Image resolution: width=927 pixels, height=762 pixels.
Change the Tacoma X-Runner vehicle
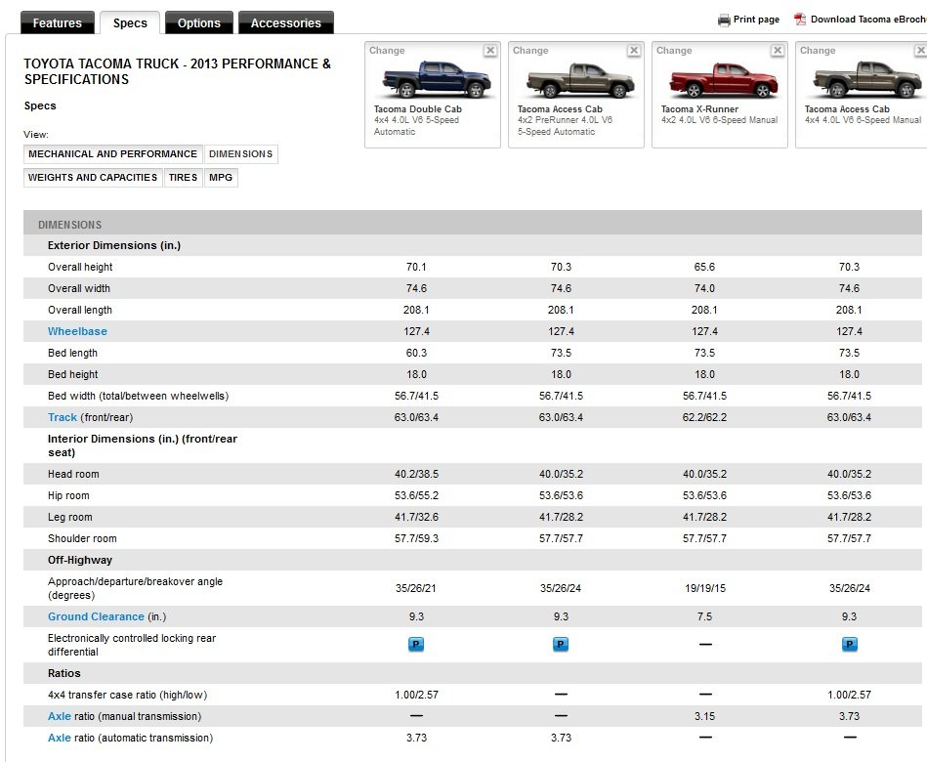pyautogui.click(x=674, y=51)
